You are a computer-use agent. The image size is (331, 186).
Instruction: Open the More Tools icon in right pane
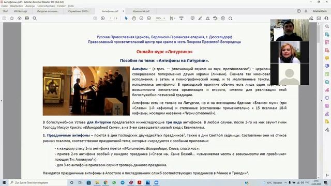(327, 130)
